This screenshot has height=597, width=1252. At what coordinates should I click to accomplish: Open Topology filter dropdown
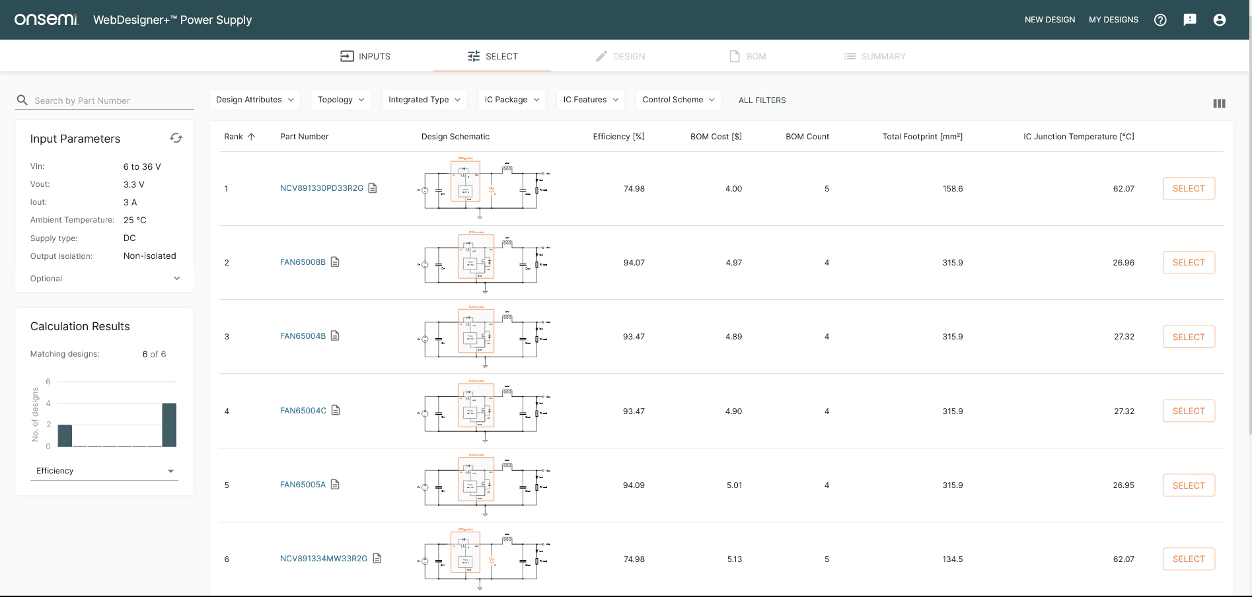pos(340,100)
